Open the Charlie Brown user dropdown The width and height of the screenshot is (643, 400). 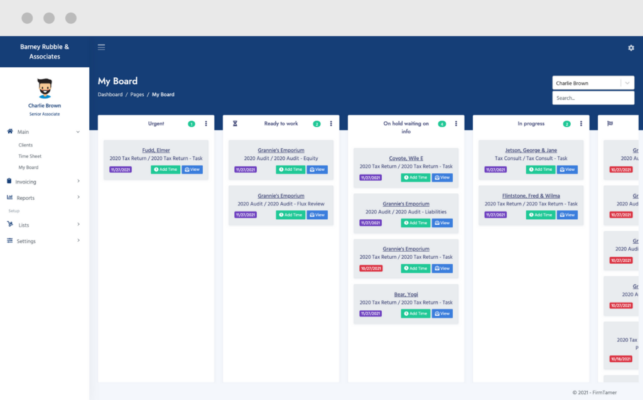coord(593,82)
